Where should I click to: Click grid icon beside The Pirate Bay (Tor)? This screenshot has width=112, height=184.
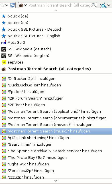tap(4, 158)
